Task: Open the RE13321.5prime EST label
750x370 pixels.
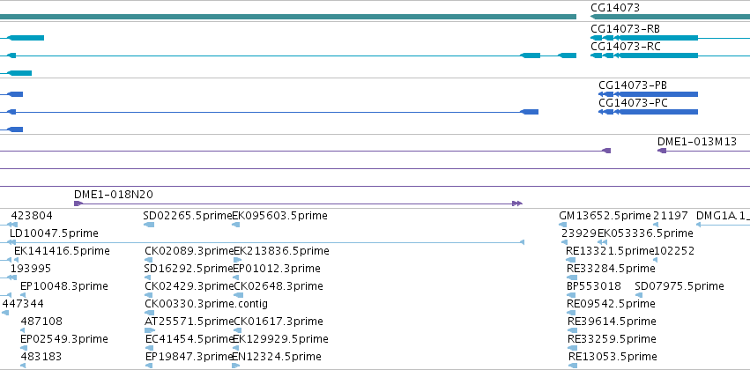Action: coord(610,251)
